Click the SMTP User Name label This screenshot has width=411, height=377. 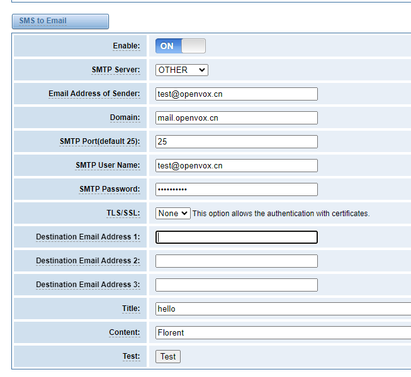(108, 165)
